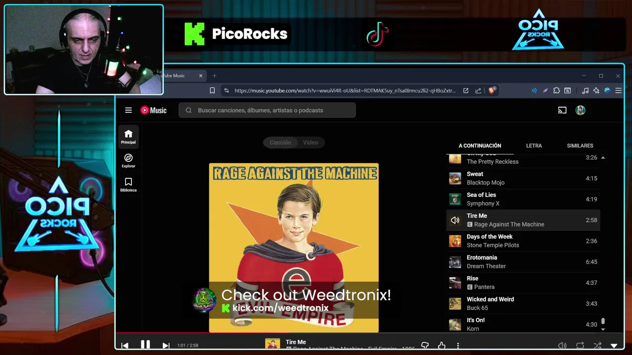Select the YouTube Music browser tab

click(180, 75)
